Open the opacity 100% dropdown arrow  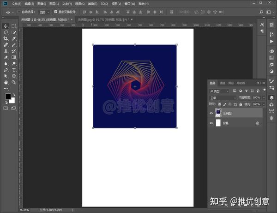point(264,98)
